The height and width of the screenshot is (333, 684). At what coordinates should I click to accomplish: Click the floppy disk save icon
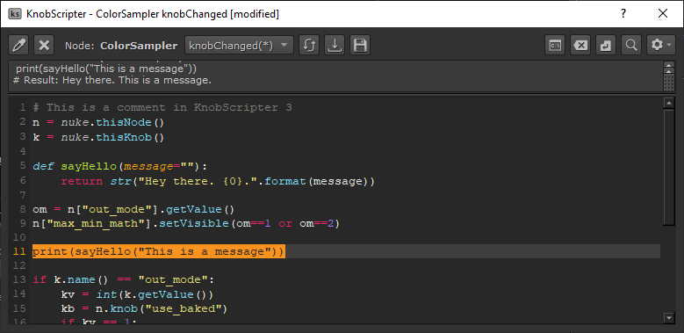(x=360, y=46)
